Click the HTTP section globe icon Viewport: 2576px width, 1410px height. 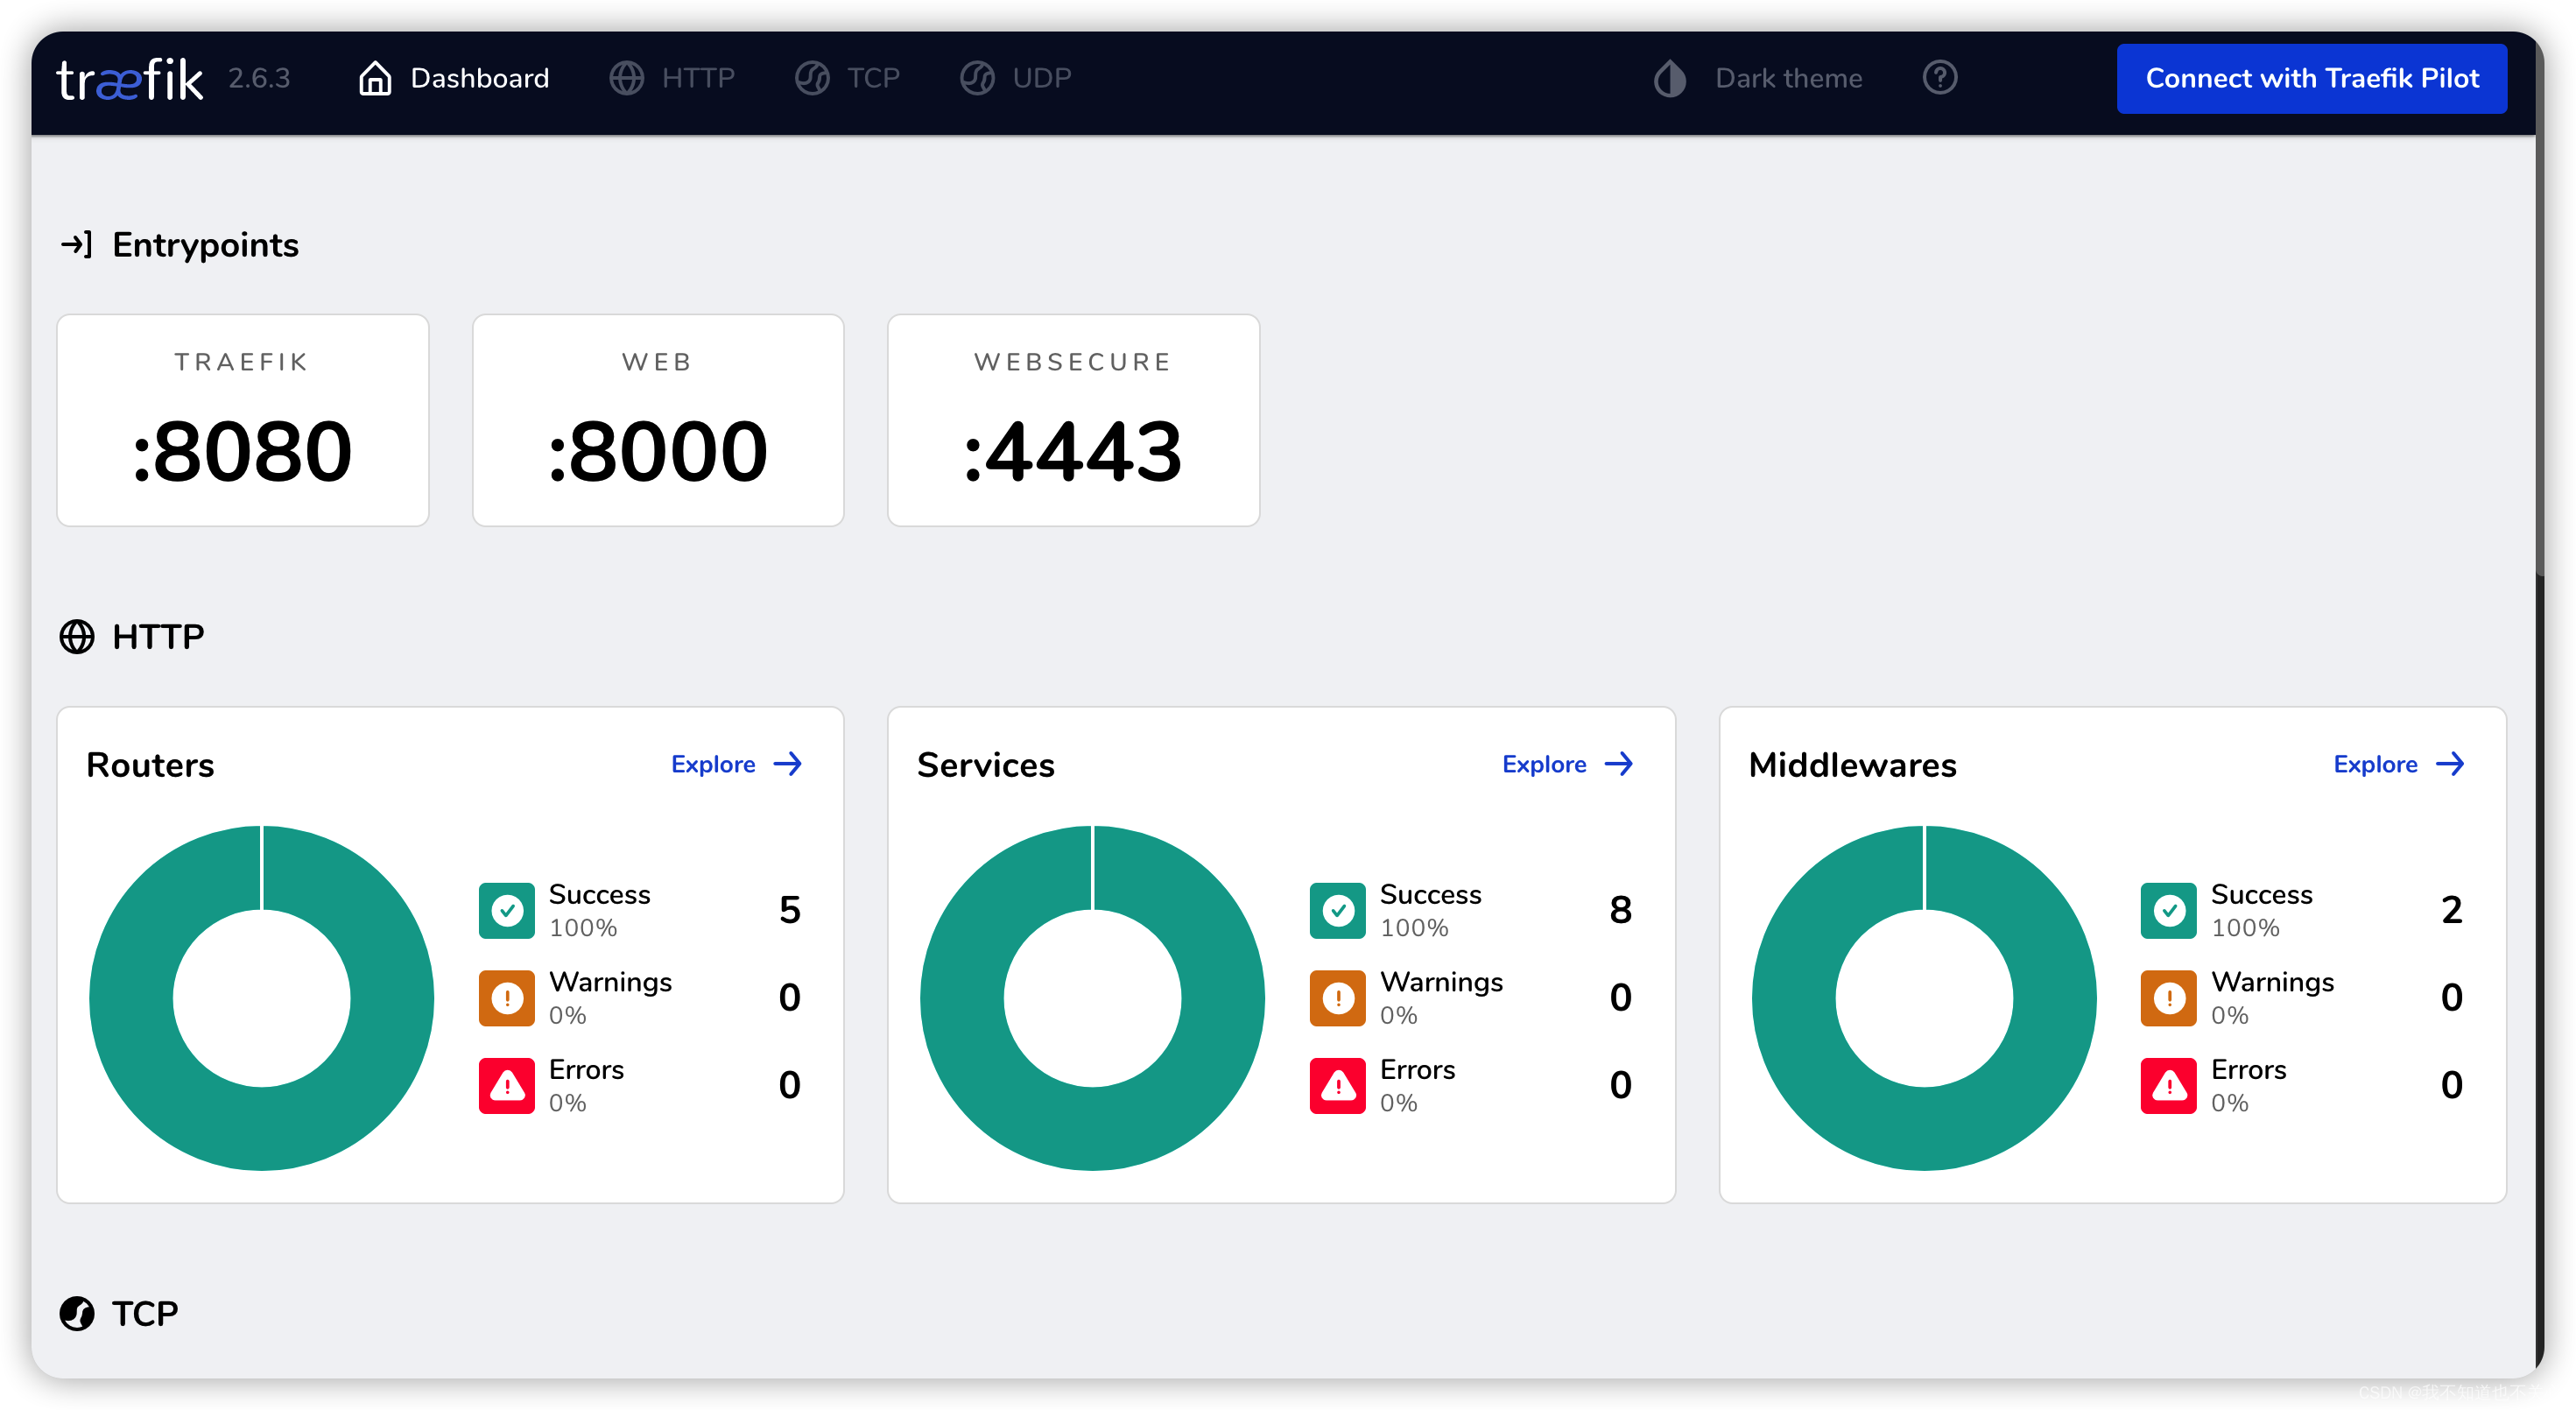click(77, 636)
